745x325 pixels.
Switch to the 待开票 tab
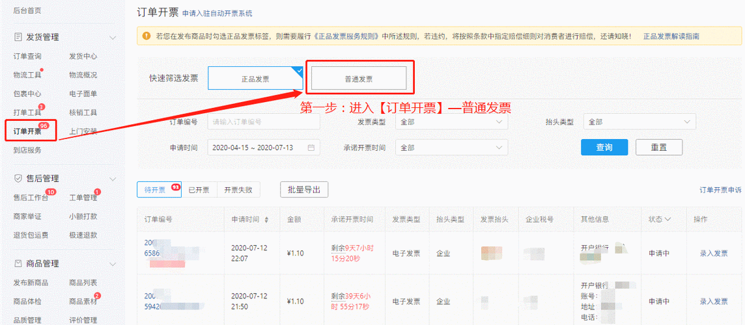click(x=159, y=190)
